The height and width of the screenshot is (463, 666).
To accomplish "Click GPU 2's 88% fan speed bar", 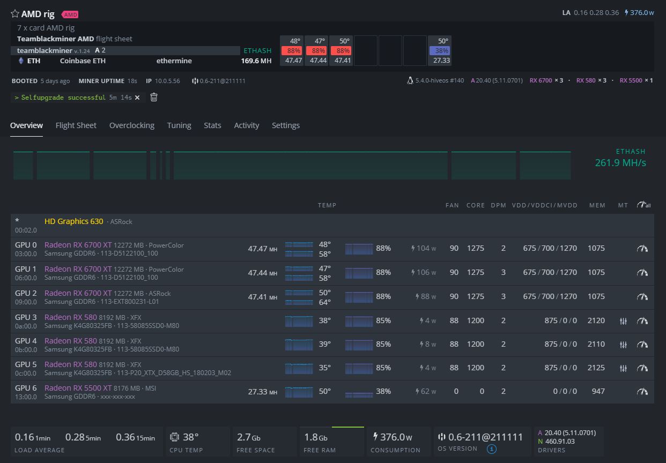I will coord(359,296).
